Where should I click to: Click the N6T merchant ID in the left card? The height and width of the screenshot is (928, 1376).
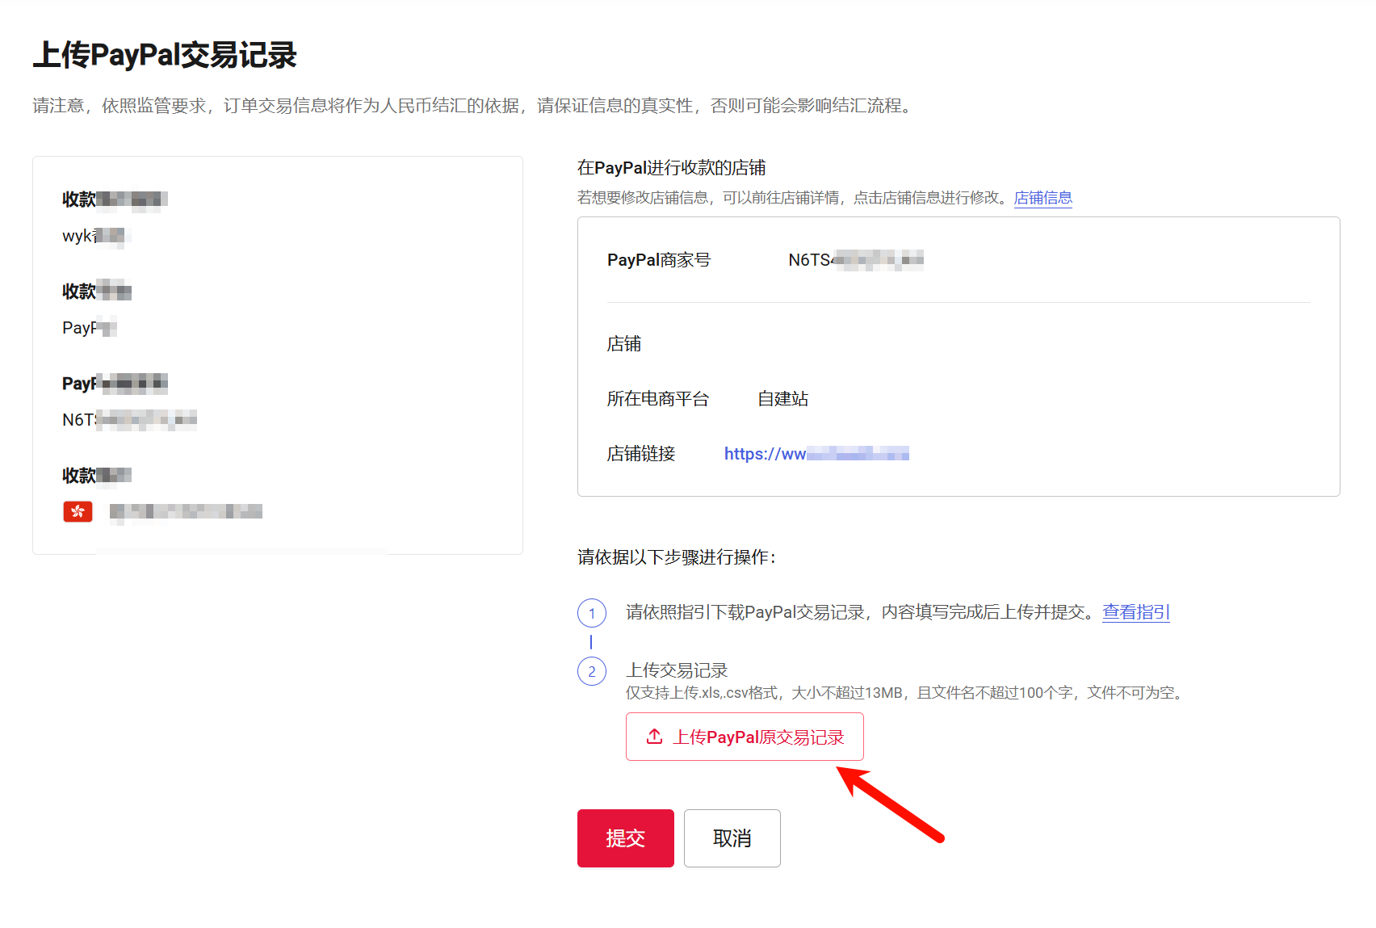coord(129,419)
